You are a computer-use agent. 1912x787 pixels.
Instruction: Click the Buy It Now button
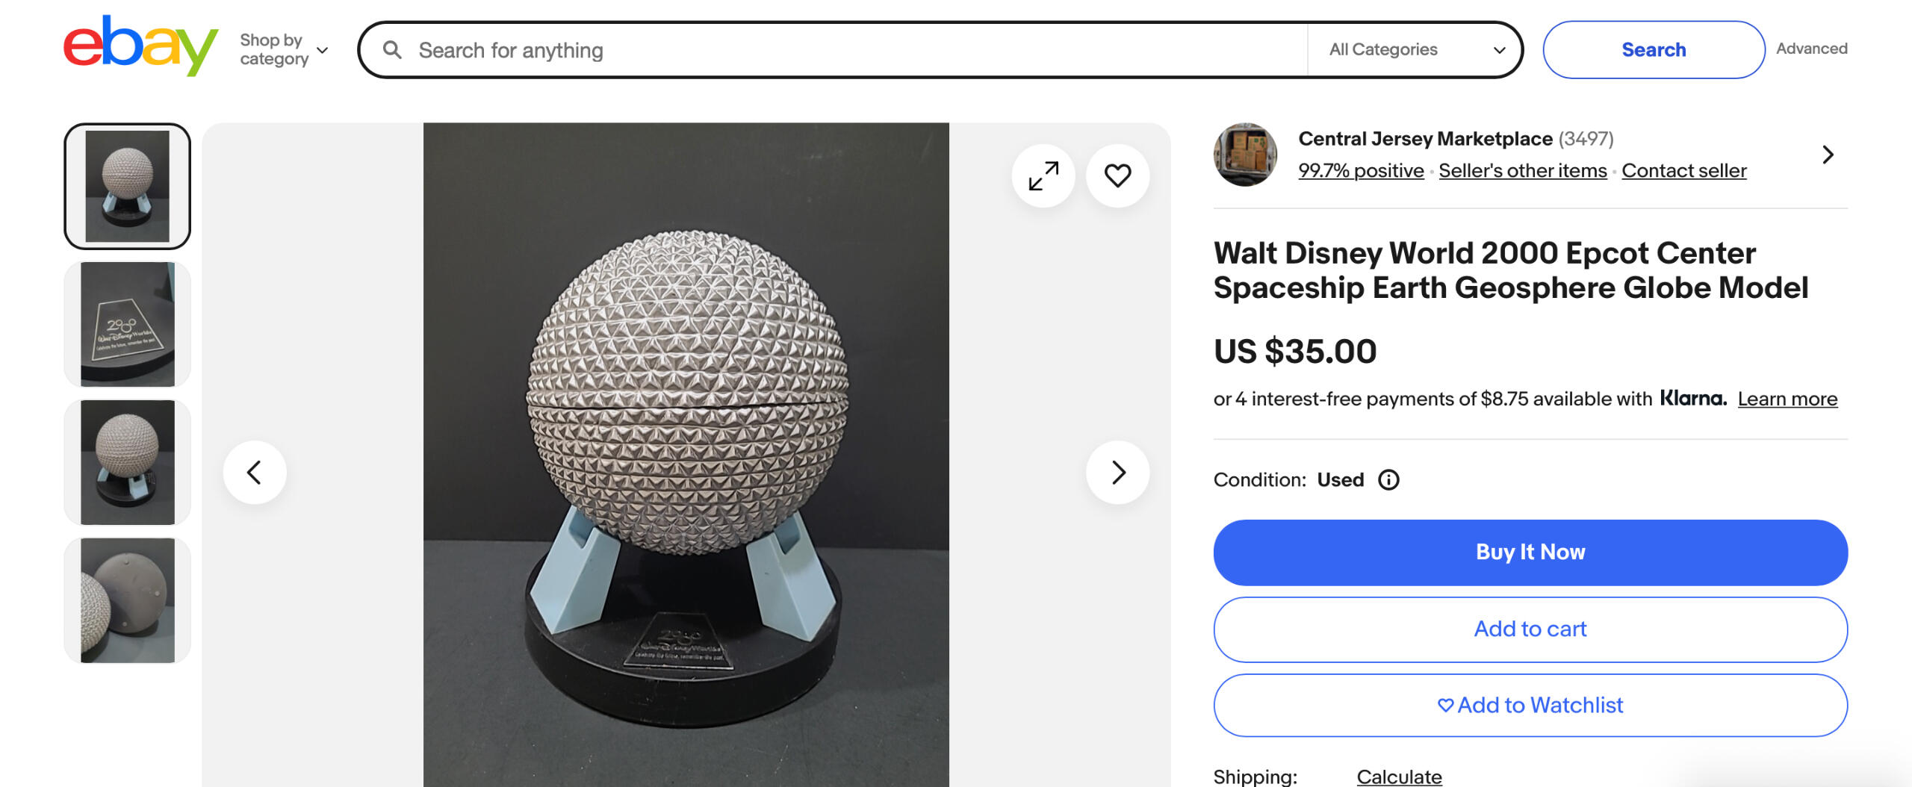pyautogui.click(x=1530, y=553)
